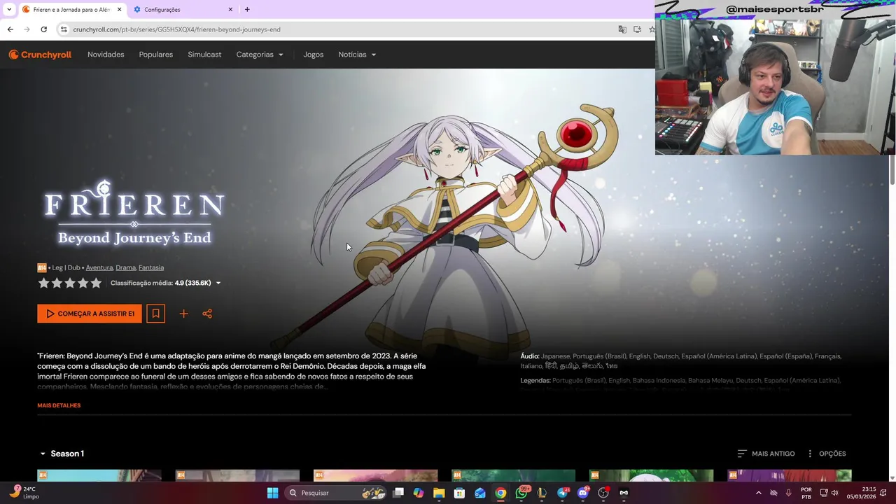Open Windows Start menu
The width and height of the screenshot is (896, 504).
click(272, 493)
